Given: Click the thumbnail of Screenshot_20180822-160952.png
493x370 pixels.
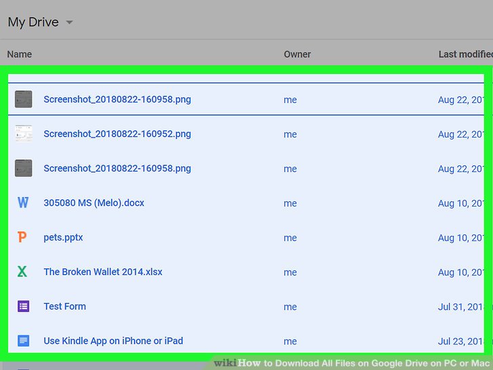Looking at the screenshot, I should (x=24, y=133).
